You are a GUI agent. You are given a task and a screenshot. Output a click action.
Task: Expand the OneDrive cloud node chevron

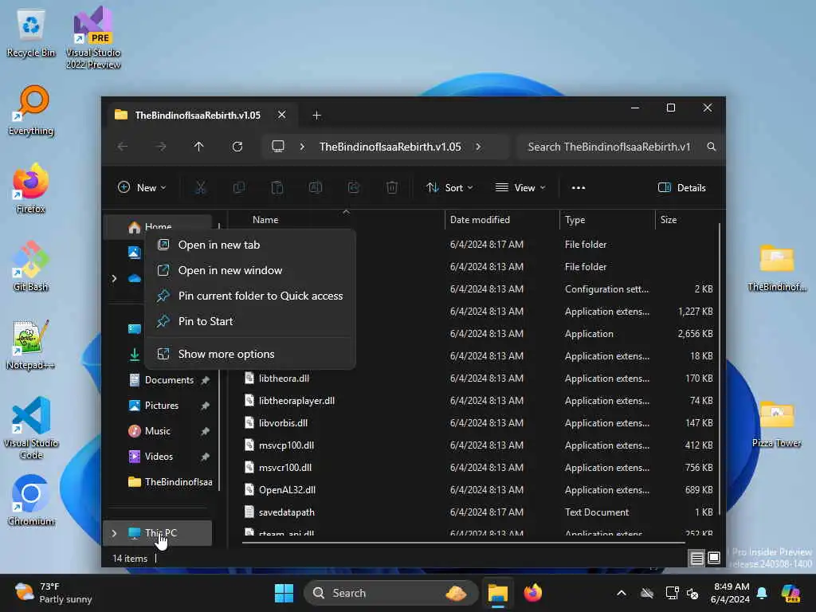[x=114, y=278]
